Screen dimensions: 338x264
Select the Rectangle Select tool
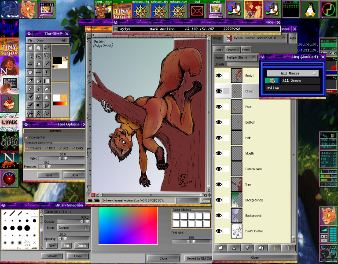coord(30,48)
